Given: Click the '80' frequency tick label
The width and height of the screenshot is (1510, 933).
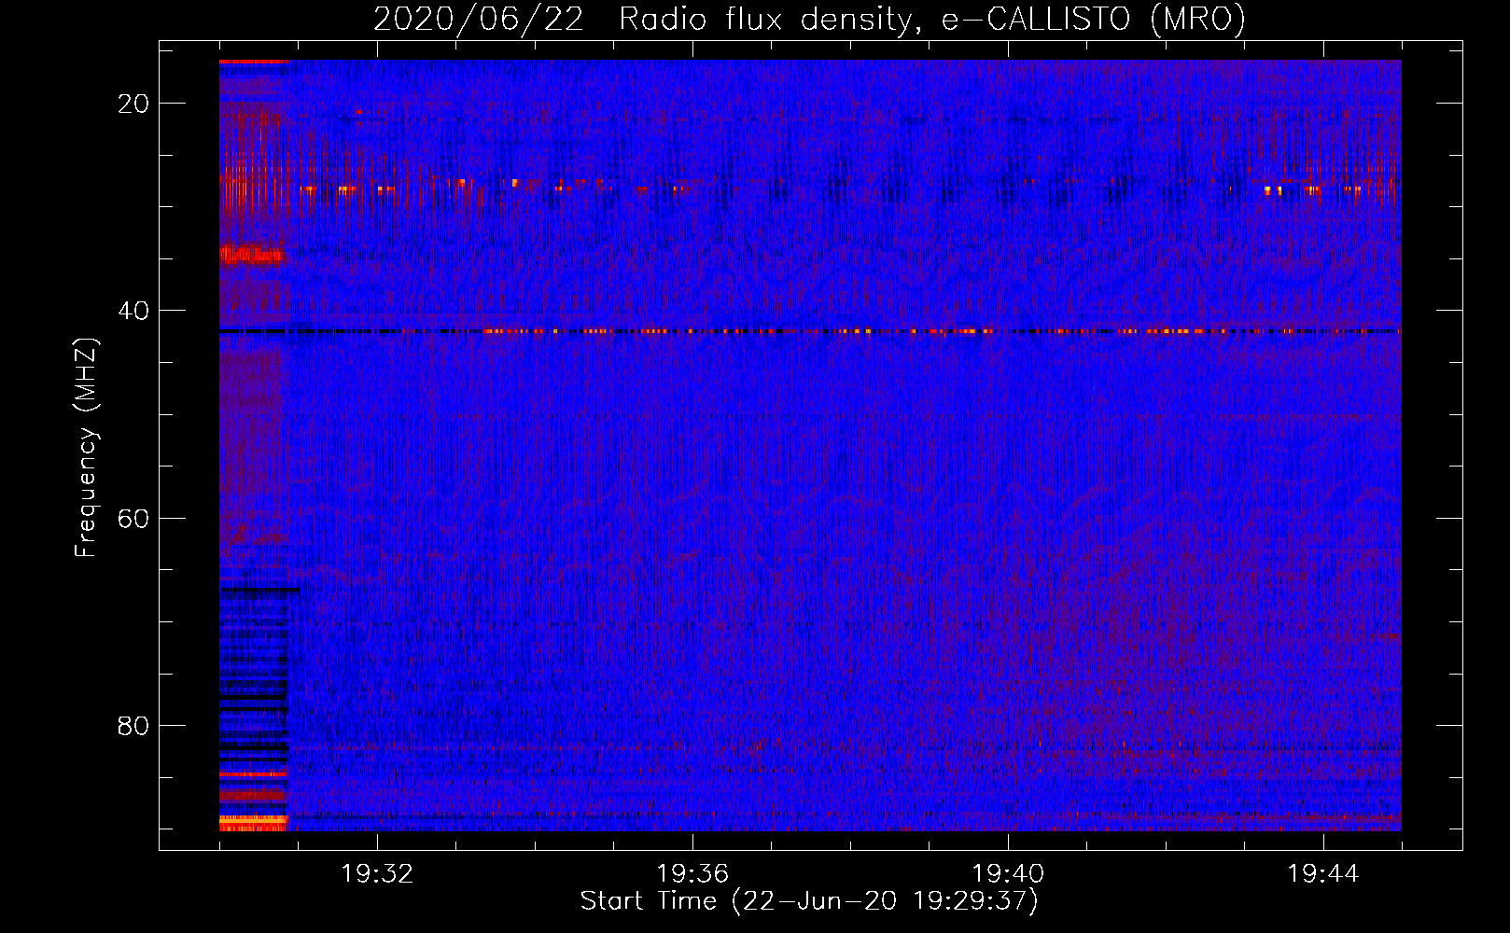Looking at the screenshot, I should [x=133, y=725].
